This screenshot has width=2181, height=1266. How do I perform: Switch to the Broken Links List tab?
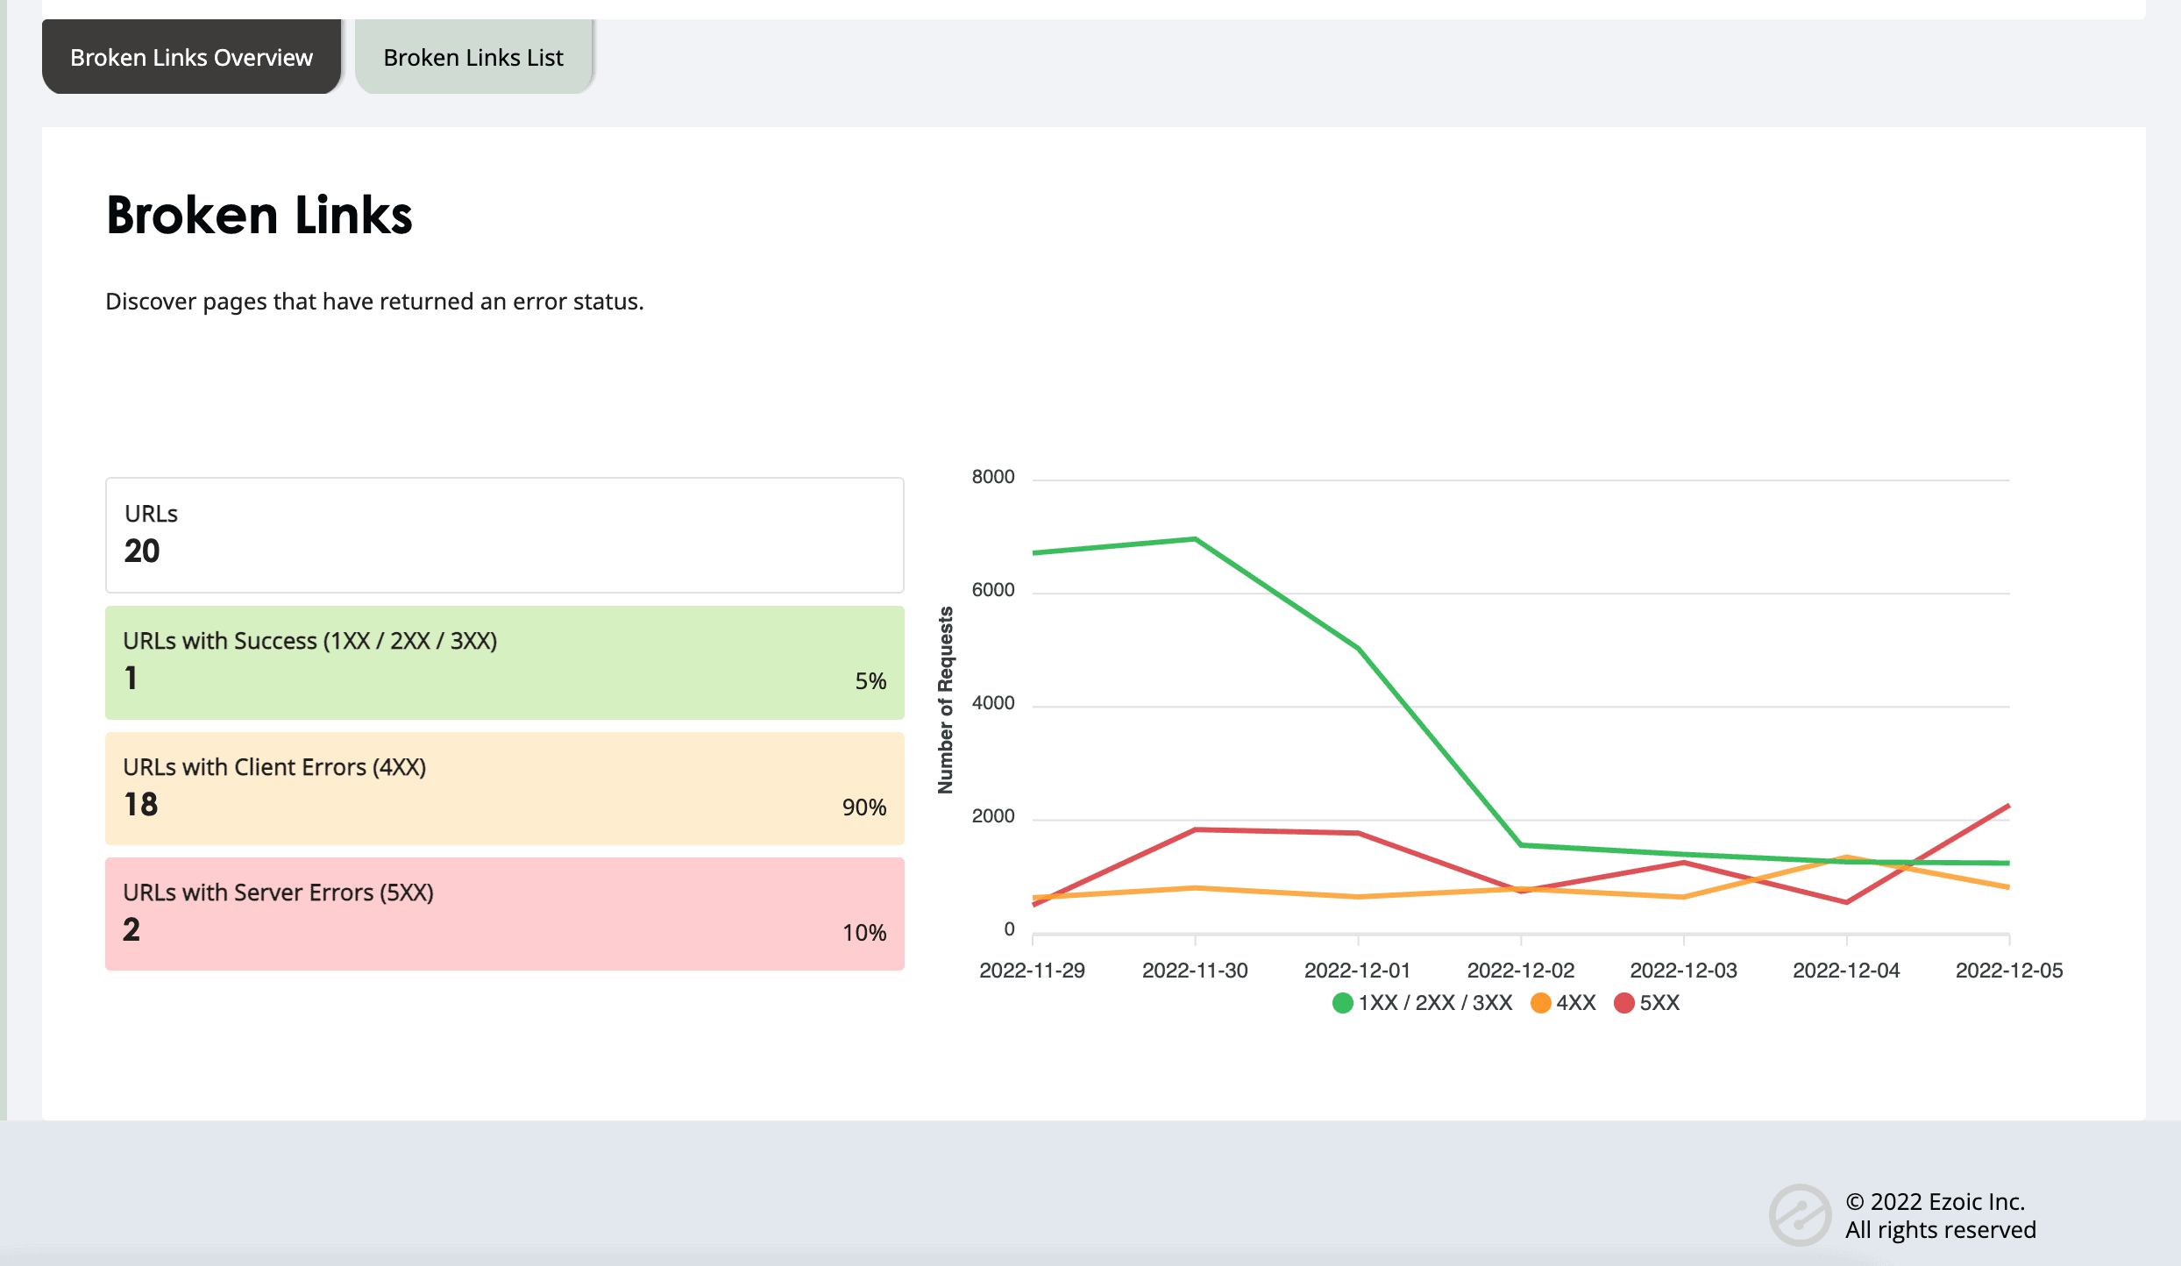474,57
